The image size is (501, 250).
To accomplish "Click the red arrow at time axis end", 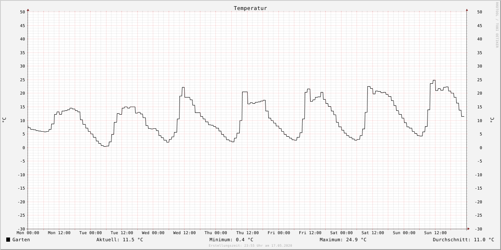I will 468,229.
